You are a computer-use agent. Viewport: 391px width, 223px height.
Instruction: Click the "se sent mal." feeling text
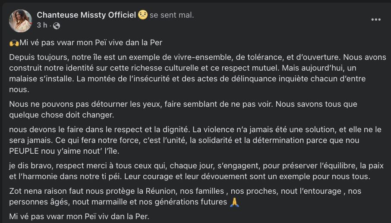tap(172, 15)
